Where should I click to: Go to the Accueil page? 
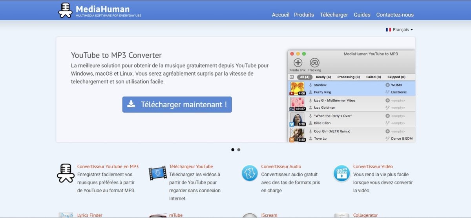click(x=281, y=15)
